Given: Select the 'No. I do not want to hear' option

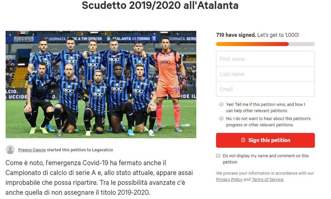Looking at the screenshot, I should (221, 118).
